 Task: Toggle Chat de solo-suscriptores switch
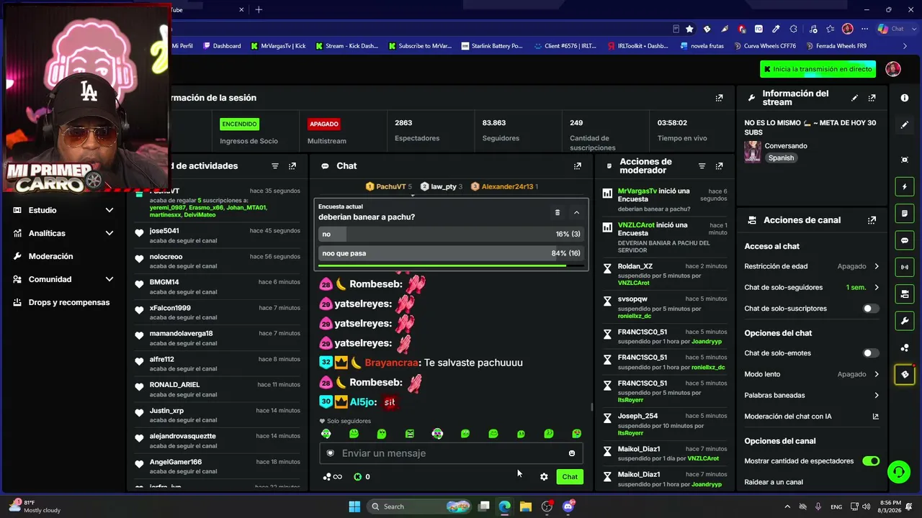pos(871,309)
